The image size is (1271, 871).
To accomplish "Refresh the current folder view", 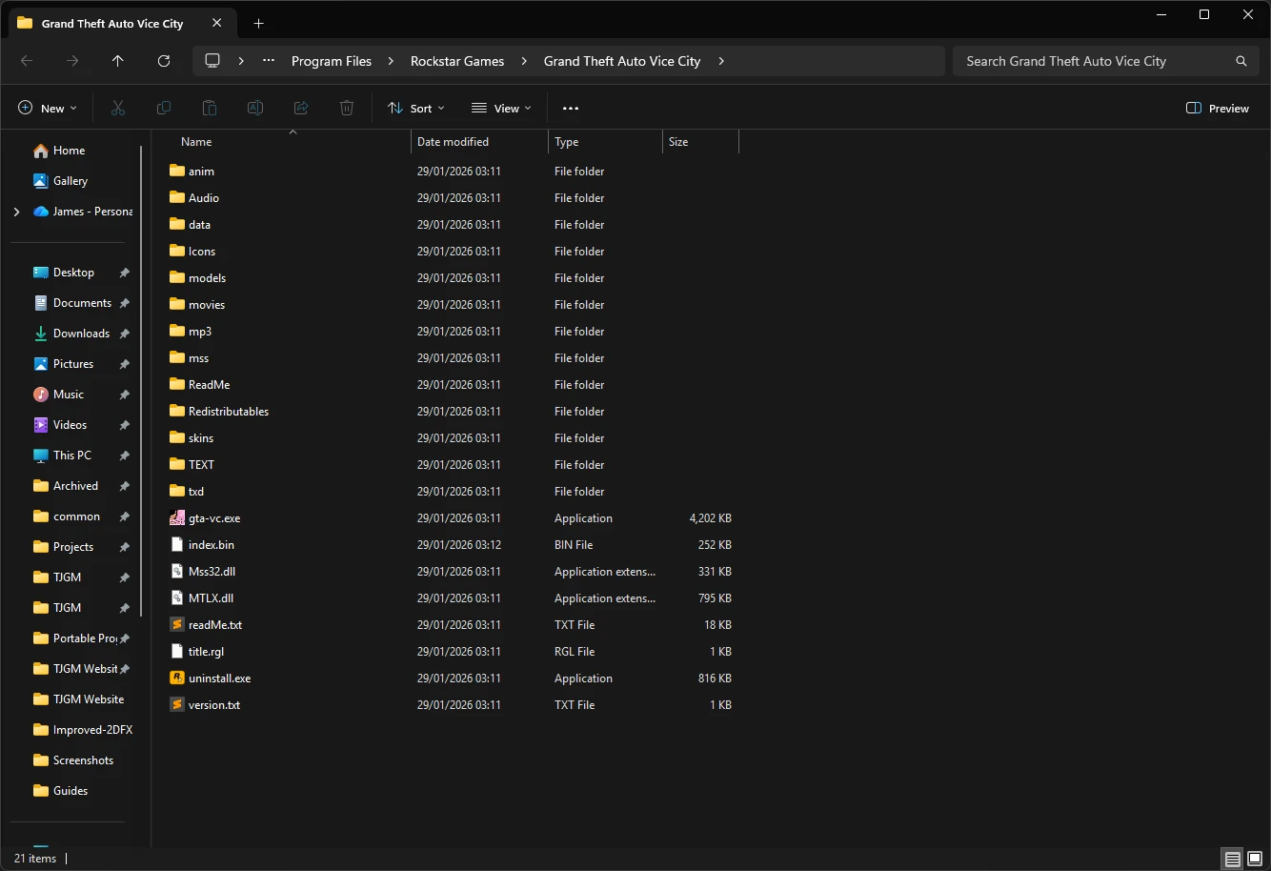I will pyautogui.click(x=163, y=60).
